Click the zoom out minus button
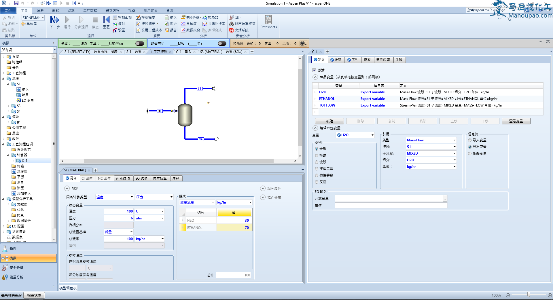 [x=508, y=295]
